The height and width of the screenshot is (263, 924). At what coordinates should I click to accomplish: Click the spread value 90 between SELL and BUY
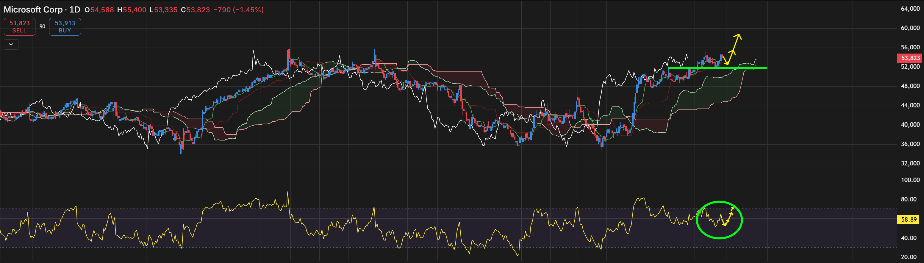[42, 26]
